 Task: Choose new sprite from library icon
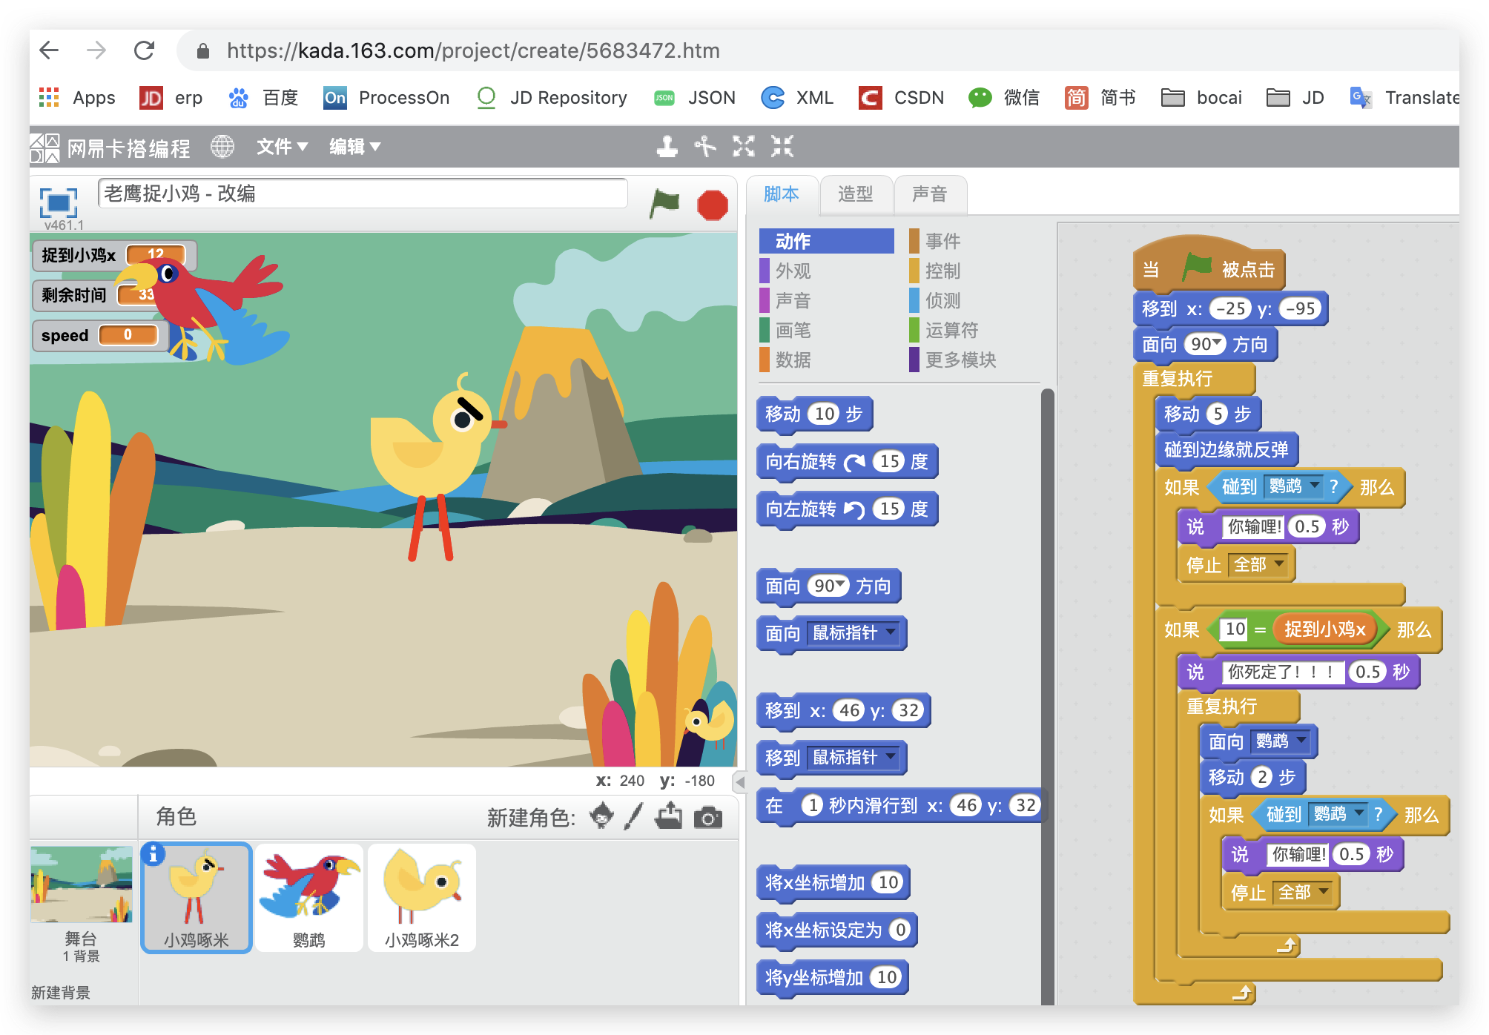pos(602,816)
